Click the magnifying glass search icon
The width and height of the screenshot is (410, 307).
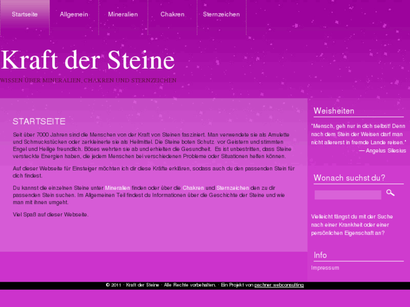click(390, 193)
